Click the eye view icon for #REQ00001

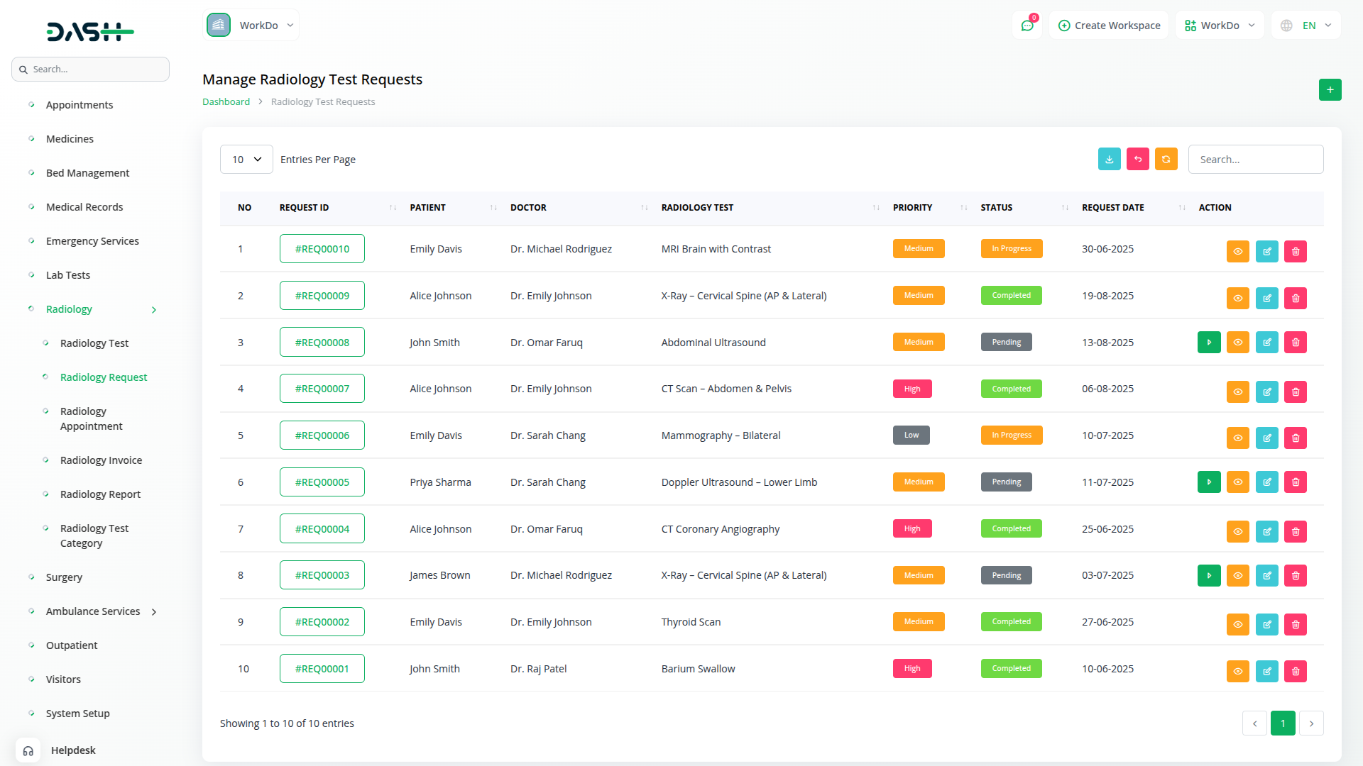point(1237,671)
